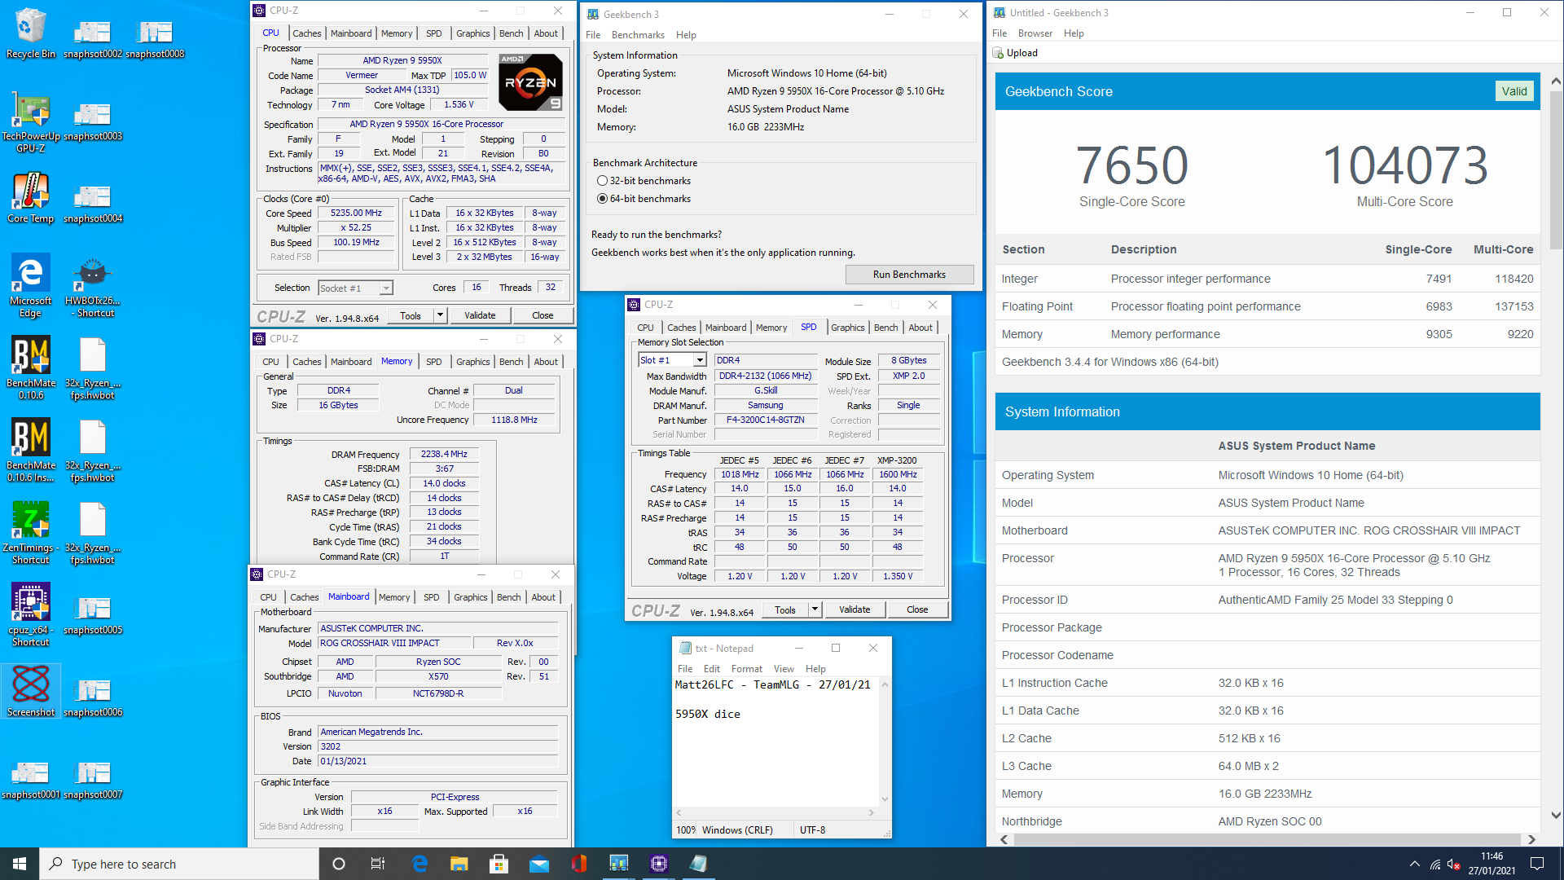Click Type here to search box
The width and height of the screenshot is (1564, 880).
click(x=179, y=864)
